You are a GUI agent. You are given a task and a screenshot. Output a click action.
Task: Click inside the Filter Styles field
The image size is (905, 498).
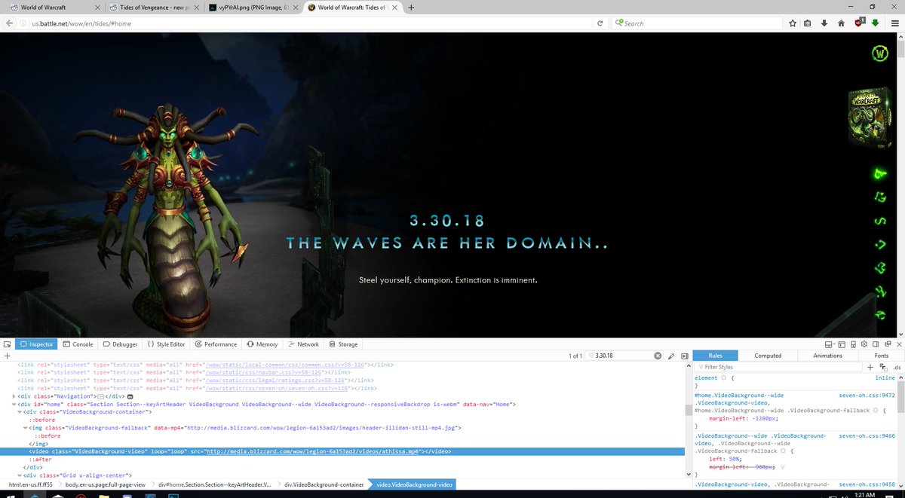pyautogui.click(x=754, y=367)
